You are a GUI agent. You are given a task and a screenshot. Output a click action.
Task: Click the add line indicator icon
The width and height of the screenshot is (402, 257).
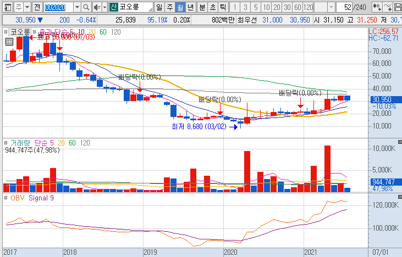coord(388,7)
